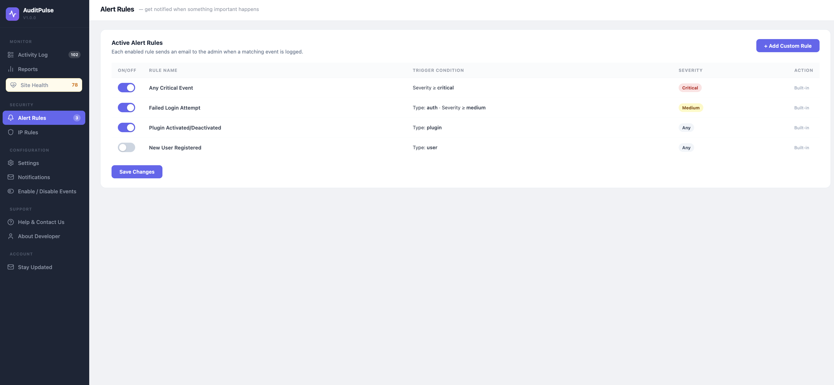Screen dimensions: 834x385
Task: Click the IP Rules shield icon
Action: point(11,132)
